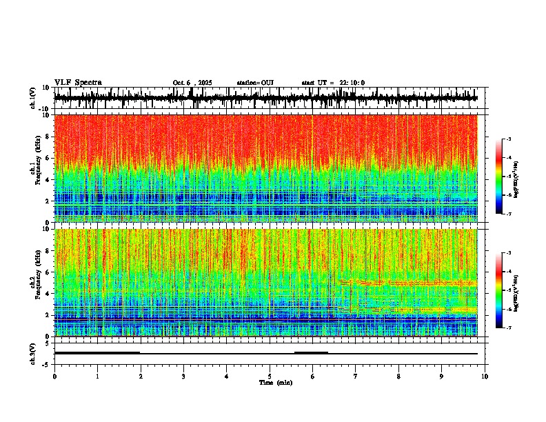
Task: Click the "station=OUI" label
Action: (255, 83)
